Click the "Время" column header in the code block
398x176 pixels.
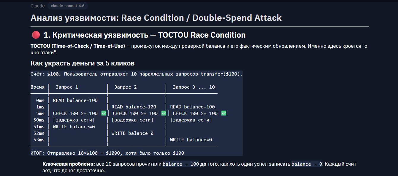(x=37, y=87)
